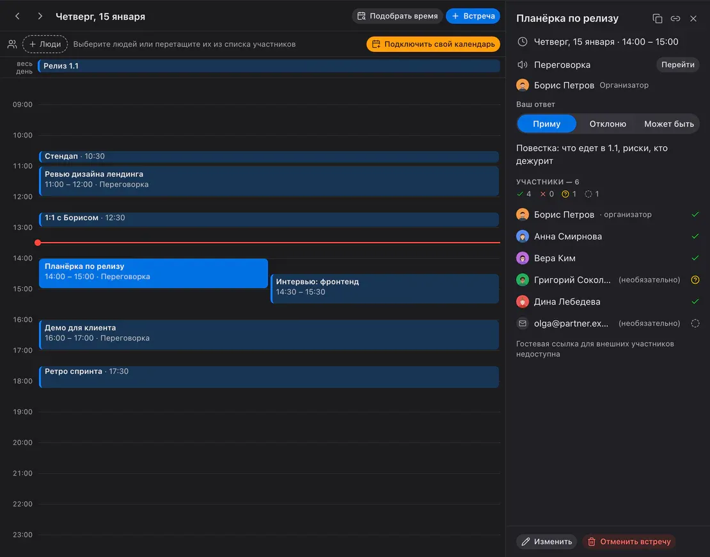Click Вера Ким's avatar in participants
710x557 pixels.
pos(523,258)
